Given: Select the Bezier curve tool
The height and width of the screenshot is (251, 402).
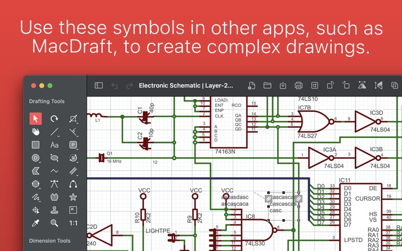Looking at the screenshot, I should (54, 184).
